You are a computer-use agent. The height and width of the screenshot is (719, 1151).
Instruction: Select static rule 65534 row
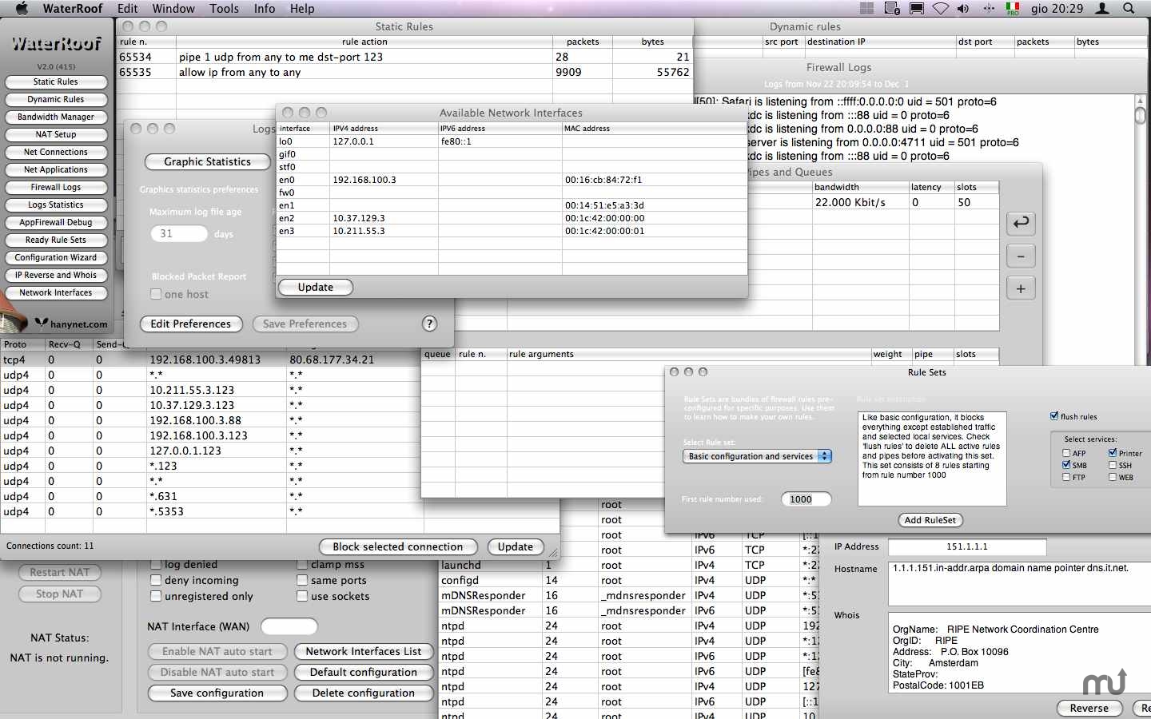coord(404,57)
